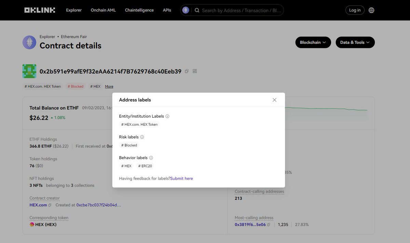Viewport: 410px width, 243px height.
Task: Click the Submit here feedback link
Action: pyautogui.click(x=181, y=178)
